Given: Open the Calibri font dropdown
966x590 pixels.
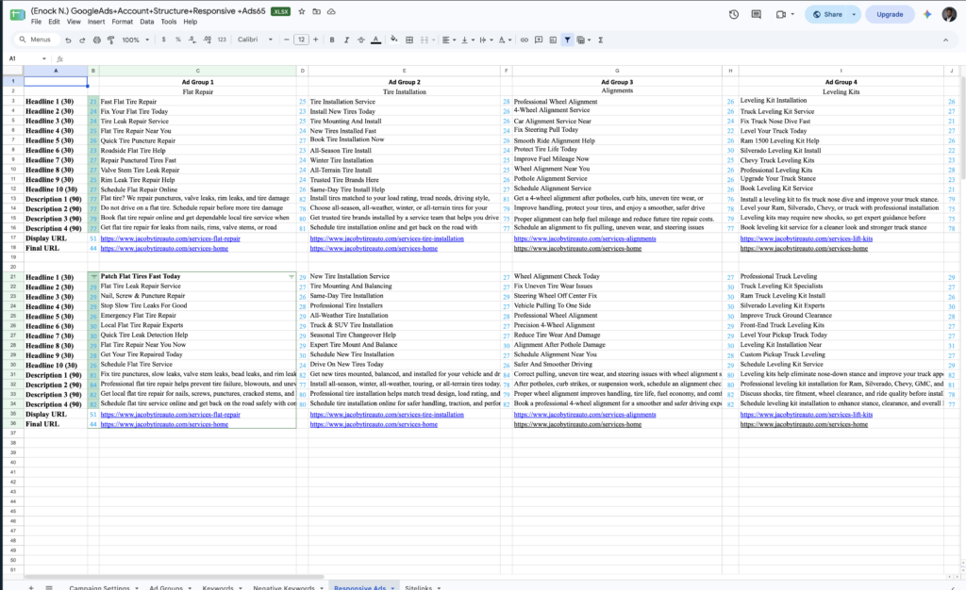Looking at the screenshot, I should coord(255,40).
